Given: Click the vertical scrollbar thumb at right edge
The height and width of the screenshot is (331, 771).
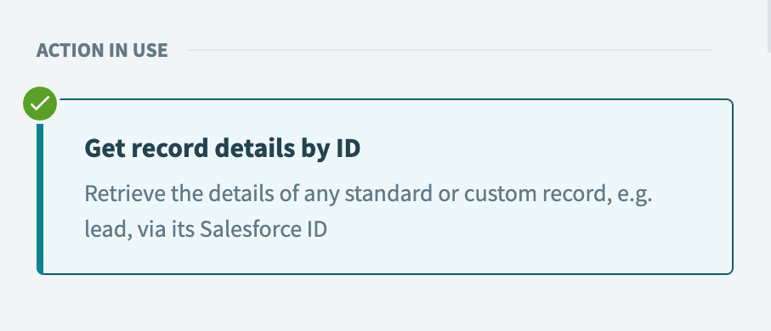Looking at the screenshot, I should [768, 25].
